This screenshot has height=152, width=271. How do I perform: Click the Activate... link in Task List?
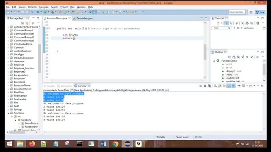click(x=249, y=28)
